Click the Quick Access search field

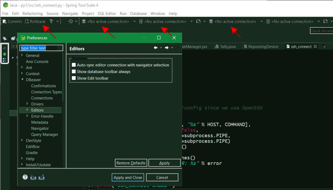321,31
